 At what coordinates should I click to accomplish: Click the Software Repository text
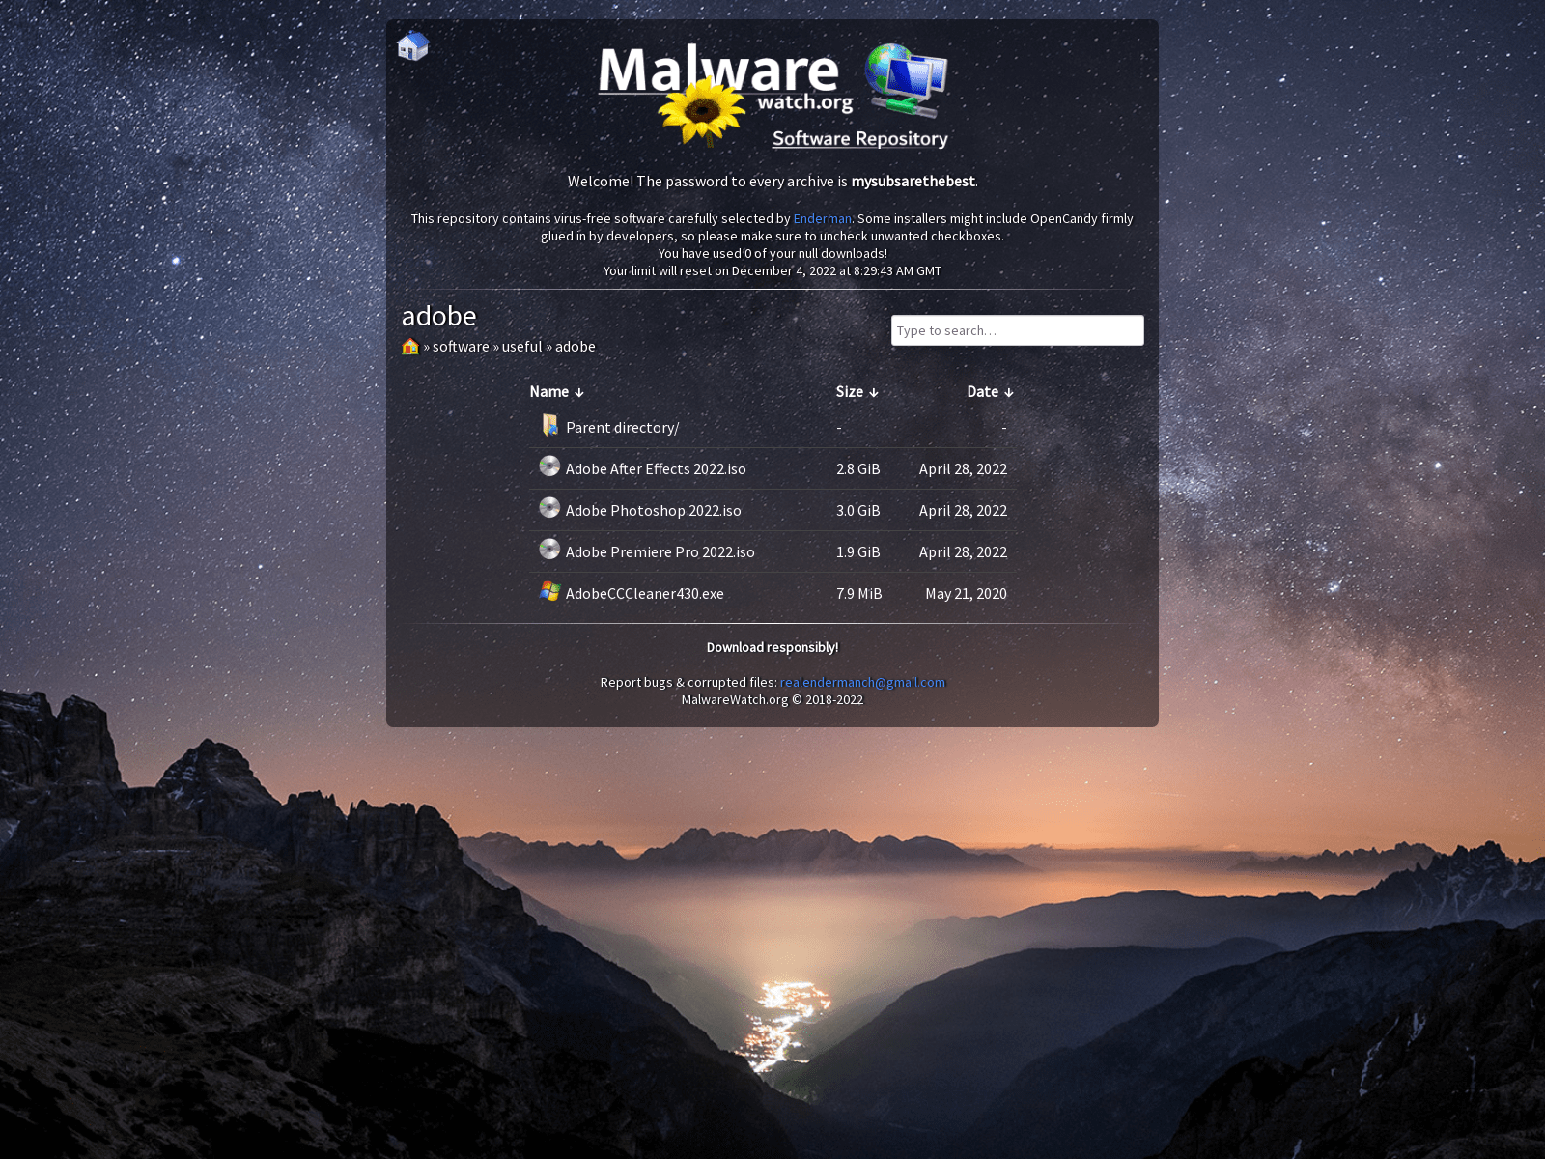(x=860, y=139)
